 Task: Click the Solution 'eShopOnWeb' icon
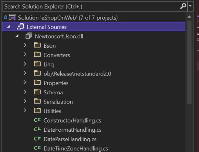tap(12, 17)
